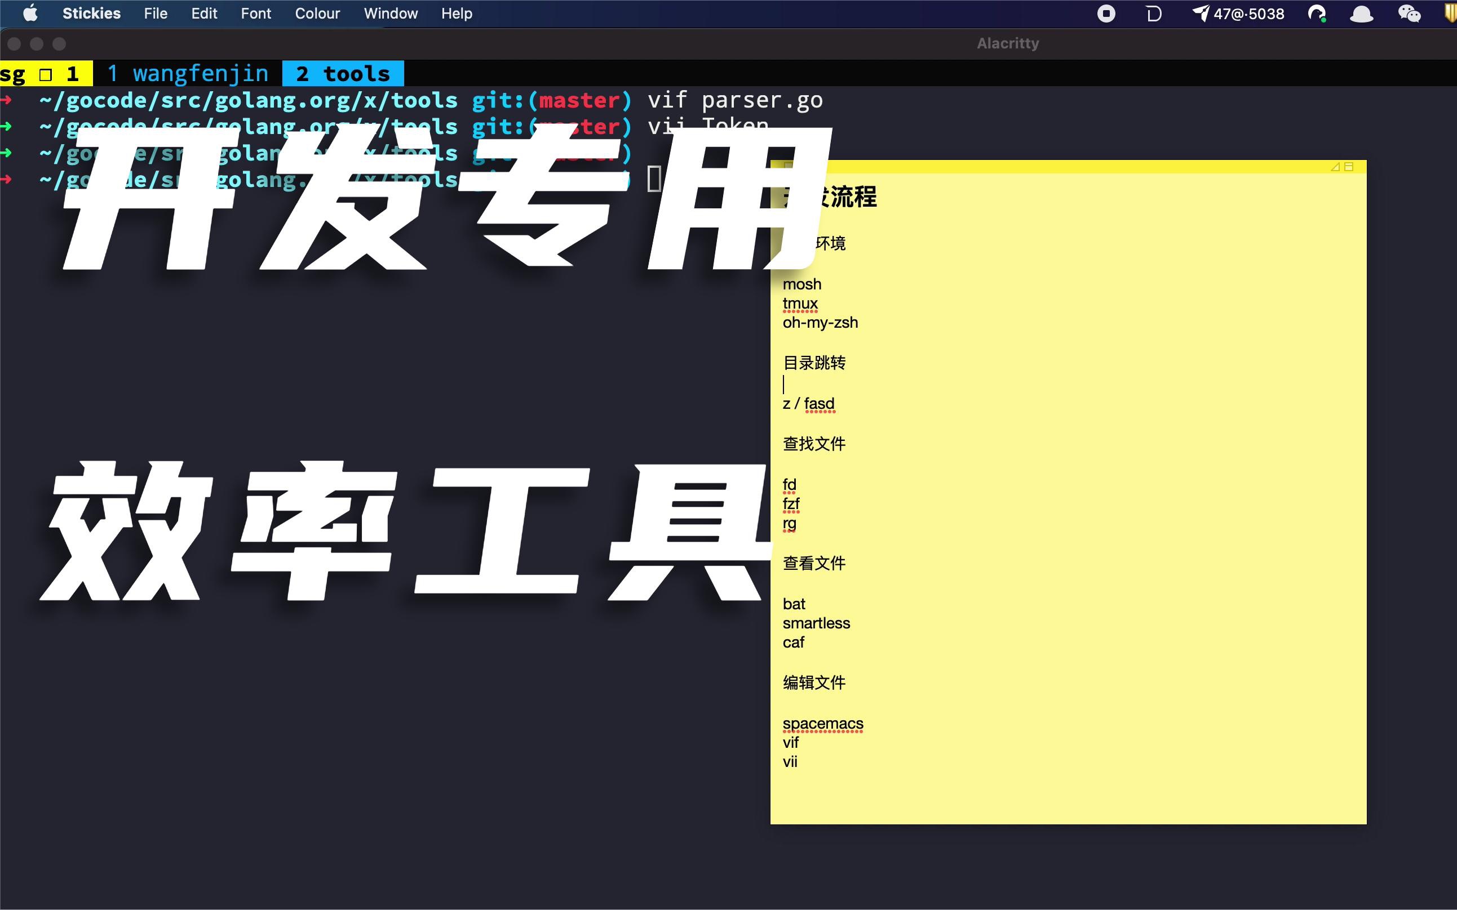
Task: Click 'vii' in the sticky note list
Action: coord(790,762)
